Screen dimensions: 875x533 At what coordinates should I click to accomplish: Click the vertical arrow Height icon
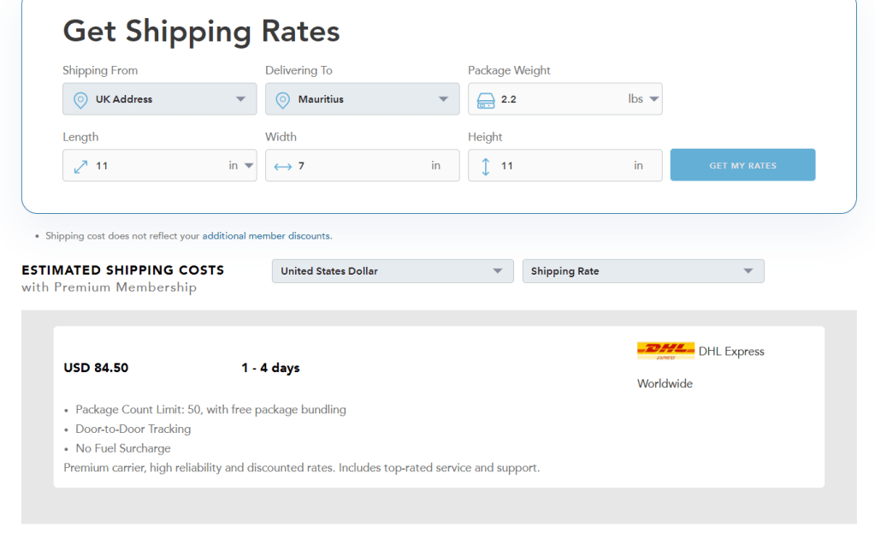click(x=486, y=166)
